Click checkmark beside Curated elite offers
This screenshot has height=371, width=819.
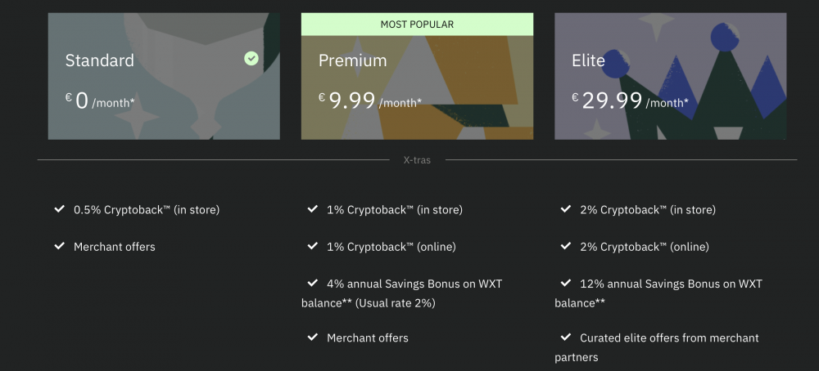click(x=565, y=337)
